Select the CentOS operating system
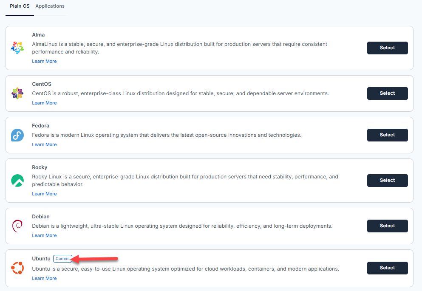422x291 pixels. 387,93
